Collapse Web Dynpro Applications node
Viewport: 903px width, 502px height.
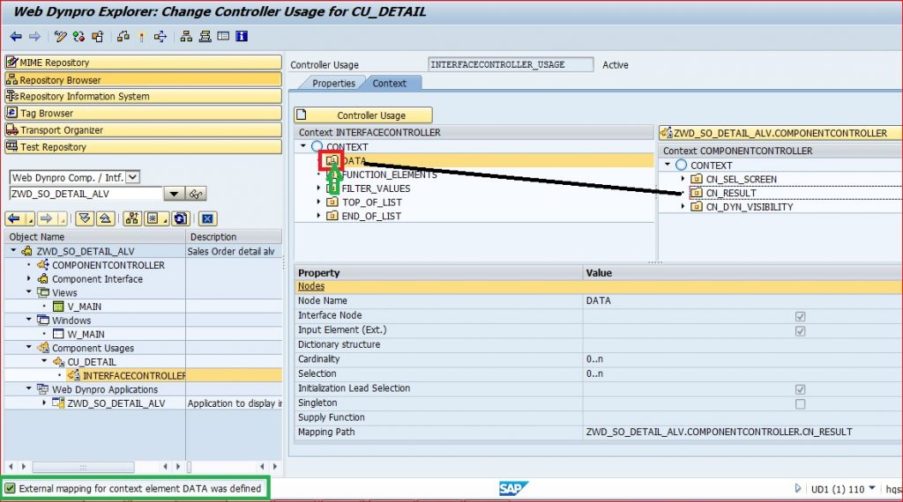click(x=29, y=388)
